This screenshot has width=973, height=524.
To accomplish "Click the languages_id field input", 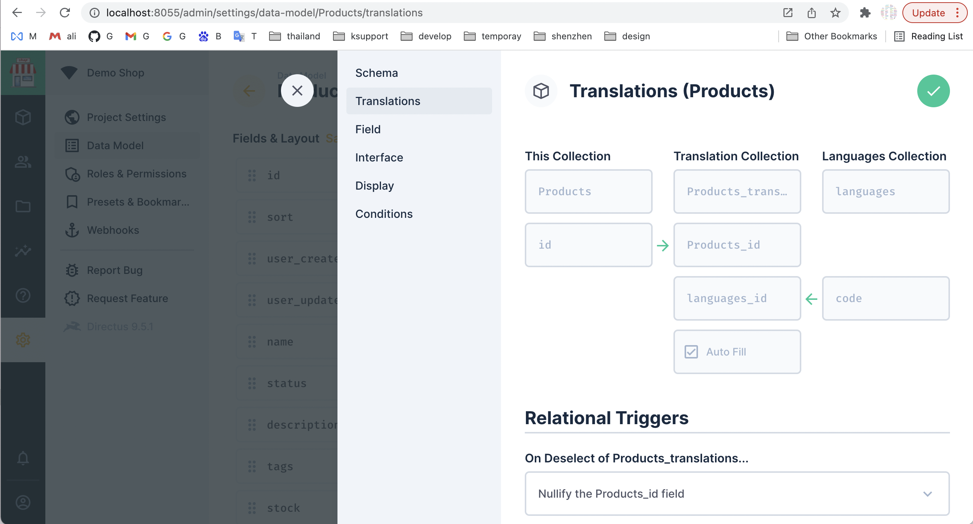I will click(737, 298).
